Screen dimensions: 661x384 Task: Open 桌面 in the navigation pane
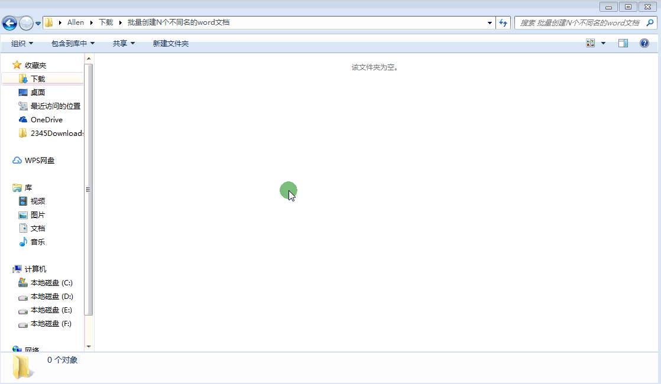click(37, 93)
